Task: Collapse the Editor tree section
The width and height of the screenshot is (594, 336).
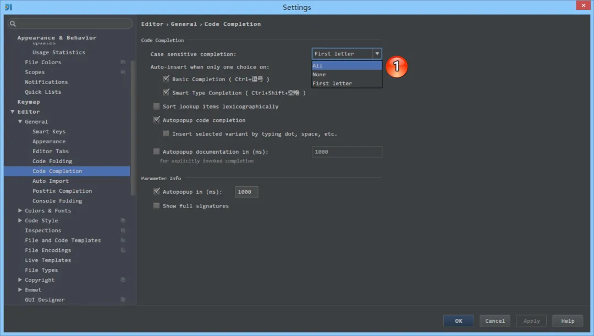Action: [x=12, y=111]
